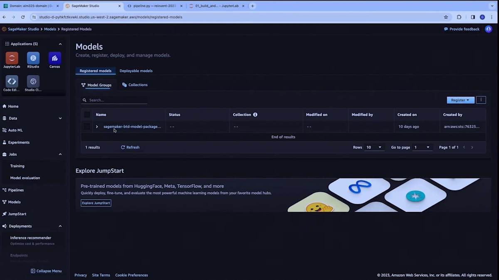Check the sagemaker-btd-model-package row checkbox
This screenshot has height=280, width=499.
pos(87,127)
